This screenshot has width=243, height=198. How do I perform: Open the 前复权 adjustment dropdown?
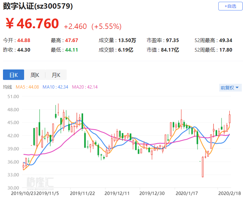[230, 88]
